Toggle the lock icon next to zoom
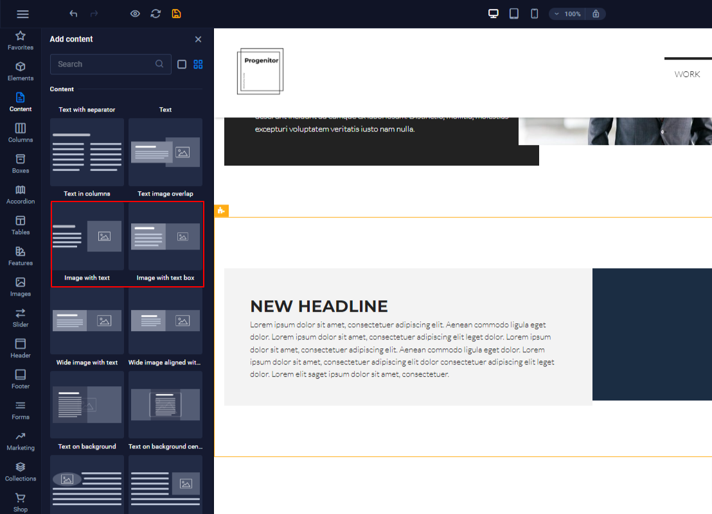 coord(596,14)
